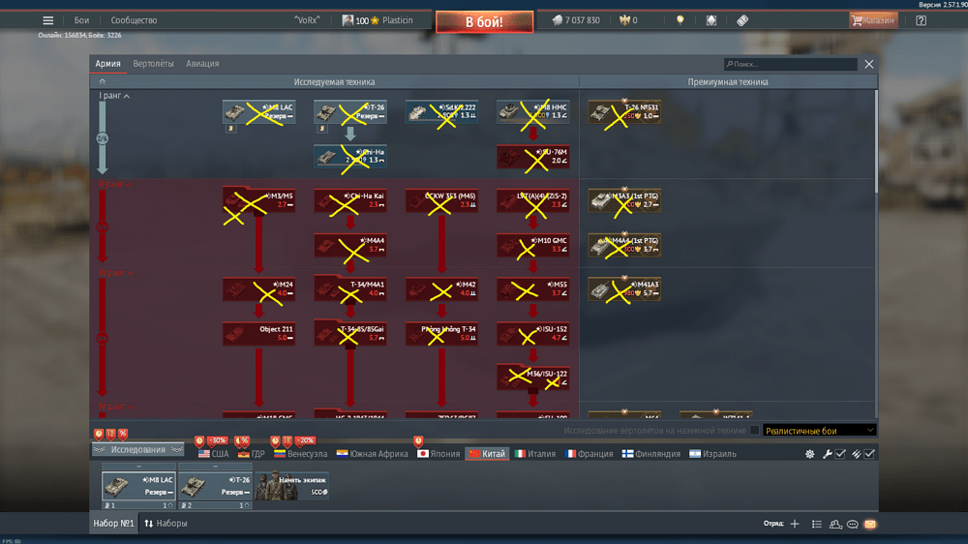
Task: Click the Silver Lions balance 7 037 830
Action: pos(576,20)
